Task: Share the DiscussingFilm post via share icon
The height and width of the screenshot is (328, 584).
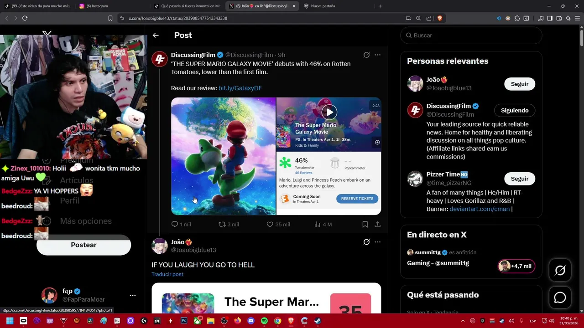Action: (377, 224)
